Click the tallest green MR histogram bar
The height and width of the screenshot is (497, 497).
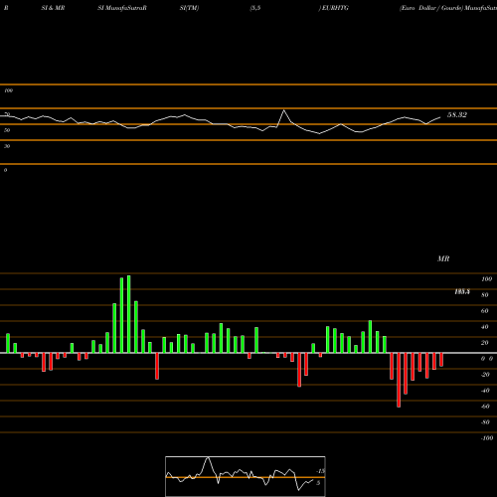tap(128, 314)
